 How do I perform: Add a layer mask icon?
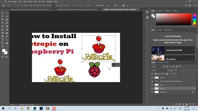(x=179, y=104)
